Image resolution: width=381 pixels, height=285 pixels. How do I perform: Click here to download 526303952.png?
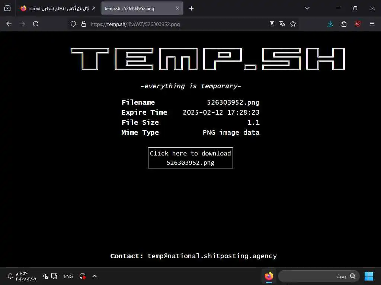(190, 158)
